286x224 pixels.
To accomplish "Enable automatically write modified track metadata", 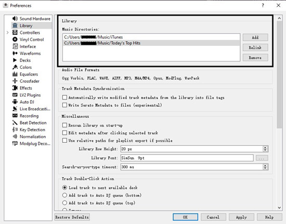I will tap(64, 97).
